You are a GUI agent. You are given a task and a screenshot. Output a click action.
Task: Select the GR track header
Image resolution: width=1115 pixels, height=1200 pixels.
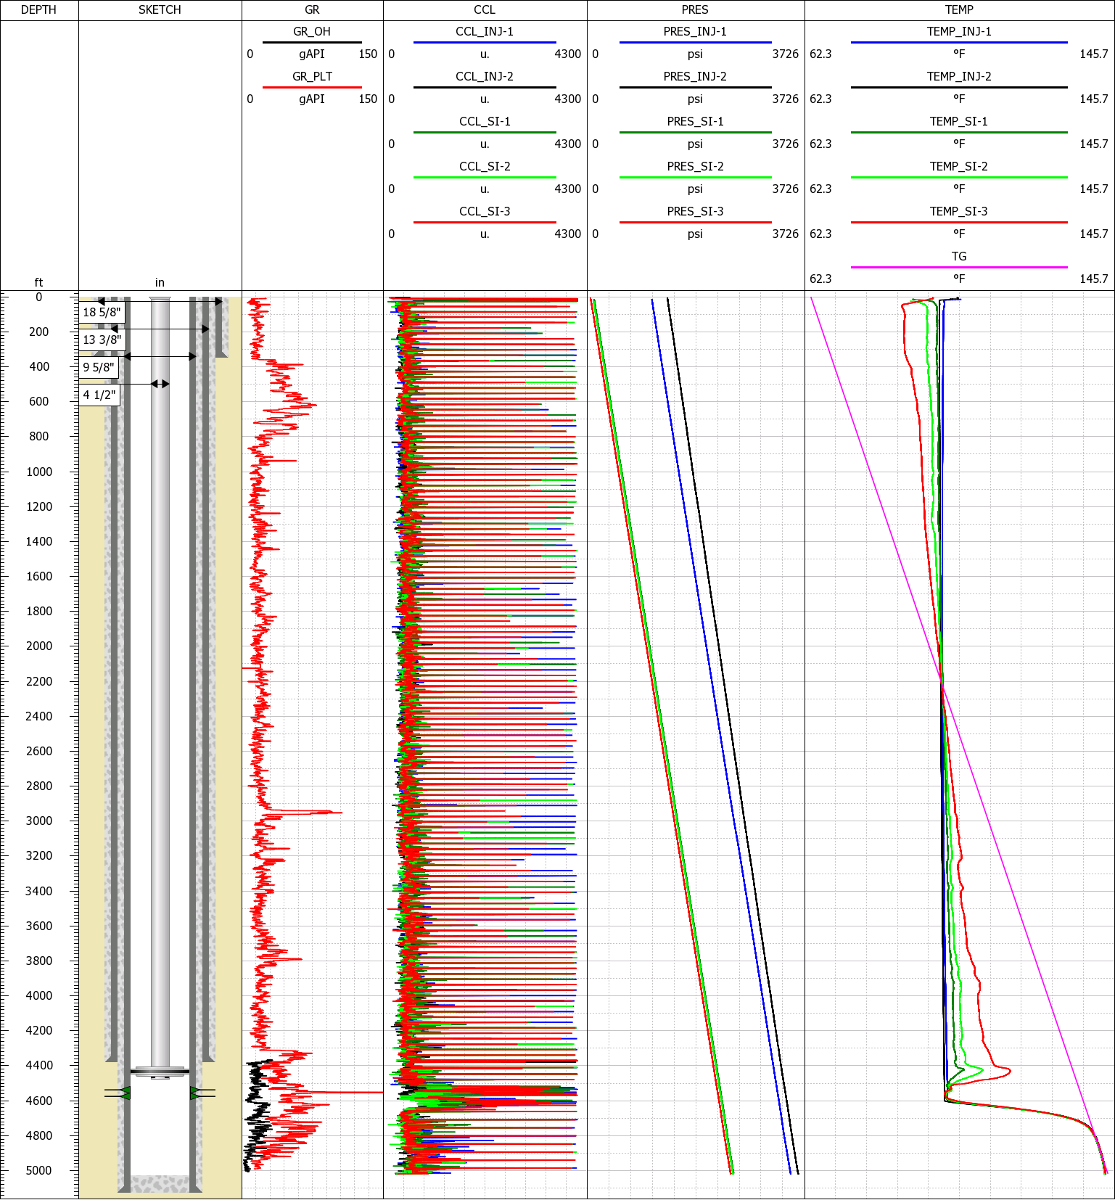click(312, 9)
